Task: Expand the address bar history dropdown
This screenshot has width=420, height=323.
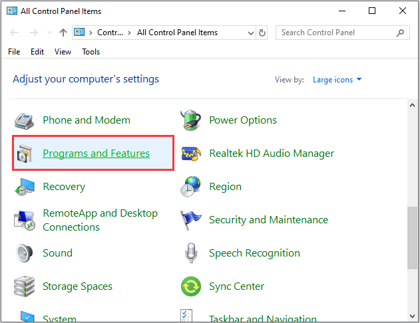Action: coord(251,33)
